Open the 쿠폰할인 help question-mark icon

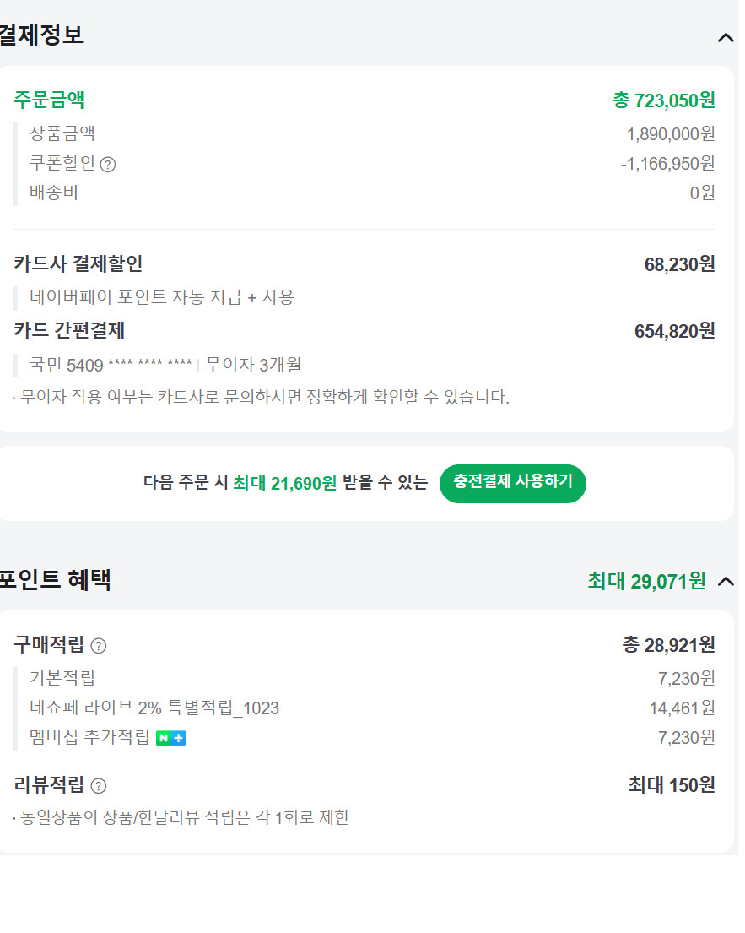coord(108,165)
